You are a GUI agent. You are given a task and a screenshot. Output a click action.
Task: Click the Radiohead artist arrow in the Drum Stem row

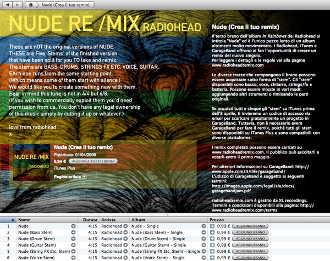point(125,238)
